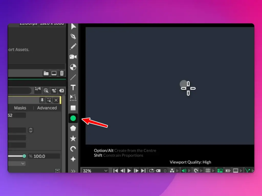Viewport: 262px width, 196px height.
Task: Pick the Arc shape tool
Action: click(73, 149)
